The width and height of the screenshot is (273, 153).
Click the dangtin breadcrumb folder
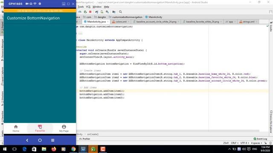[100, 17]
